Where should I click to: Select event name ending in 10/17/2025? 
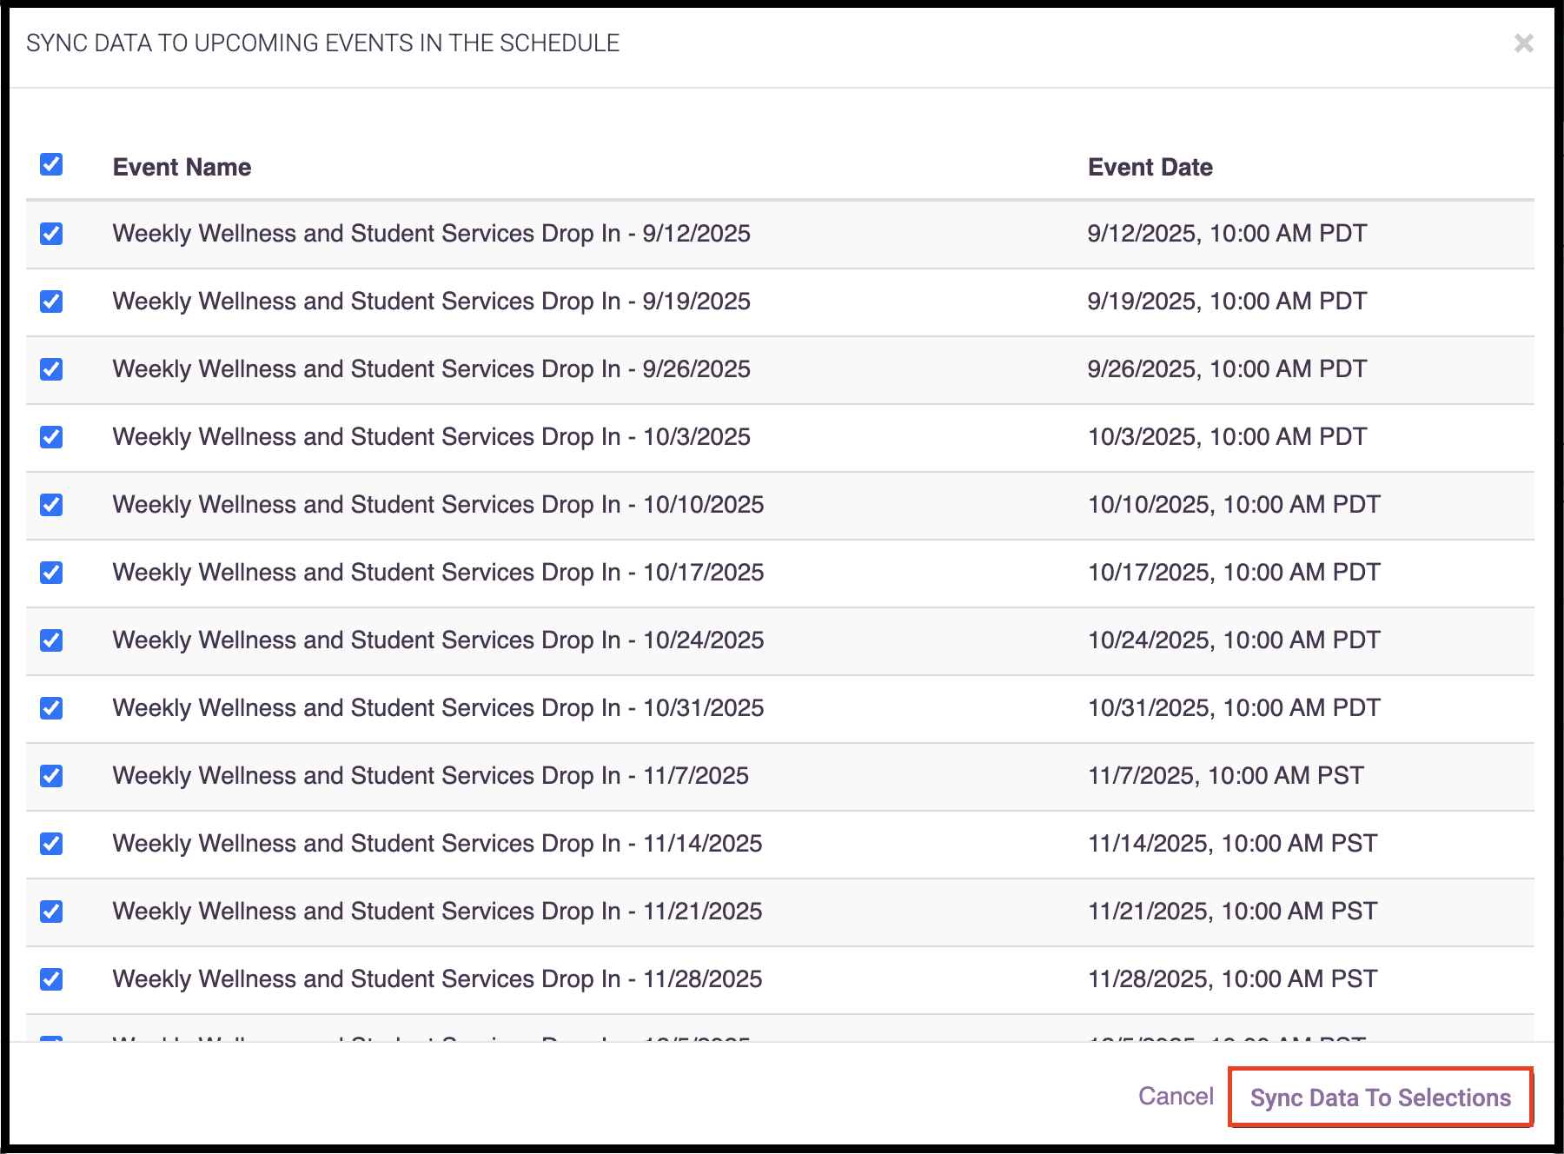point(439,573)
